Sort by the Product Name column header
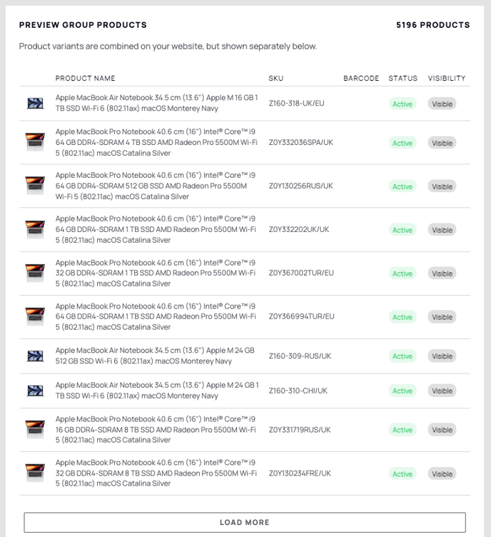The width and height of the screenshot is (491, 537). click(x=85, y=78)
